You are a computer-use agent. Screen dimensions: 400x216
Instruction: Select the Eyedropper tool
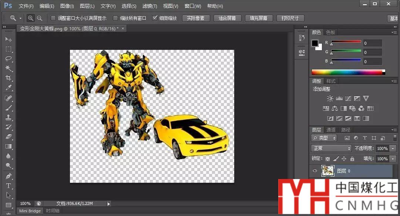[9, 88]
